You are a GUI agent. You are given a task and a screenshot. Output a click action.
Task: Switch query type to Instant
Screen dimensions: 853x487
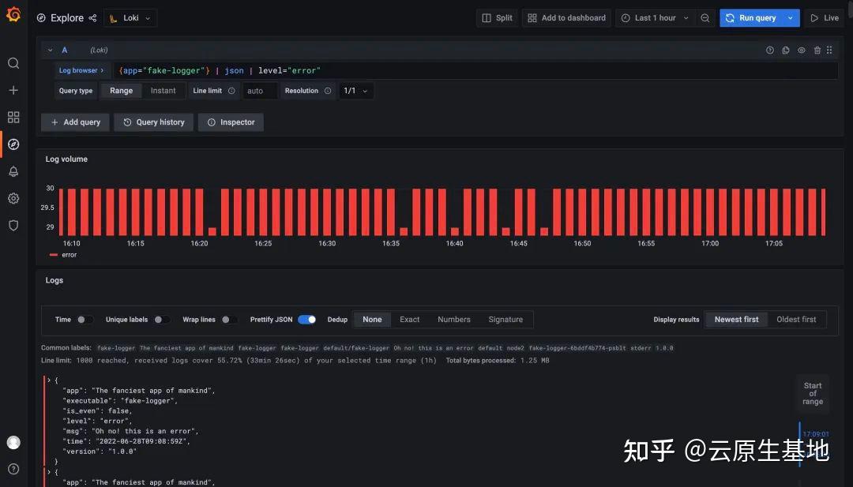pos(163,91)
